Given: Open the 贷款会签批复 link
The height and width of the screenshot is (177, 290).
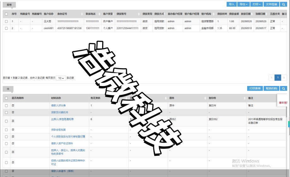Looking at the screenshot, I should [58, 130].
